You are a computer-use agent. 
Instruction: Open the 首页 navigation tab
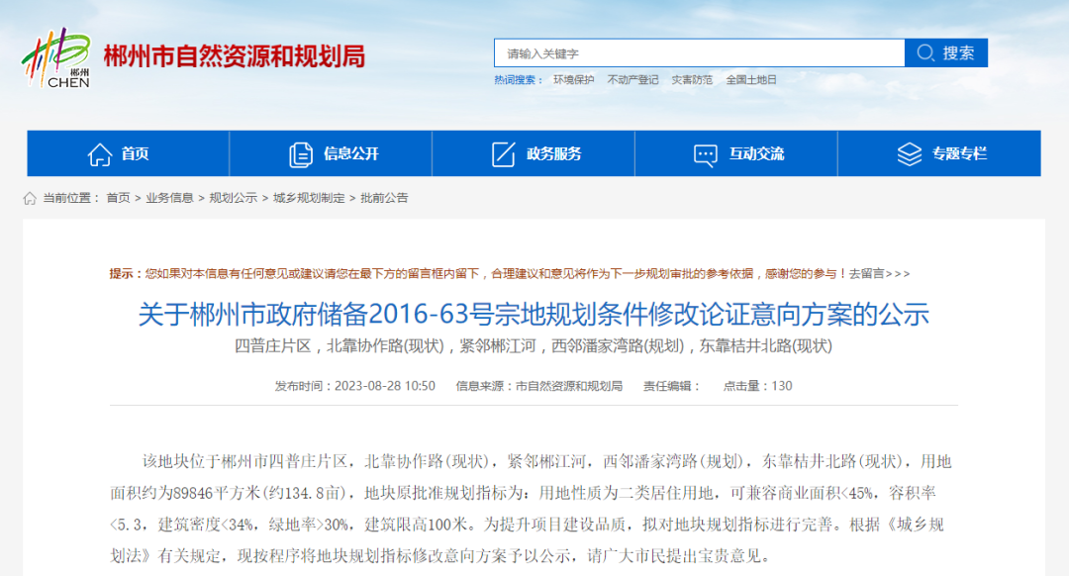(x=128, y=153)
